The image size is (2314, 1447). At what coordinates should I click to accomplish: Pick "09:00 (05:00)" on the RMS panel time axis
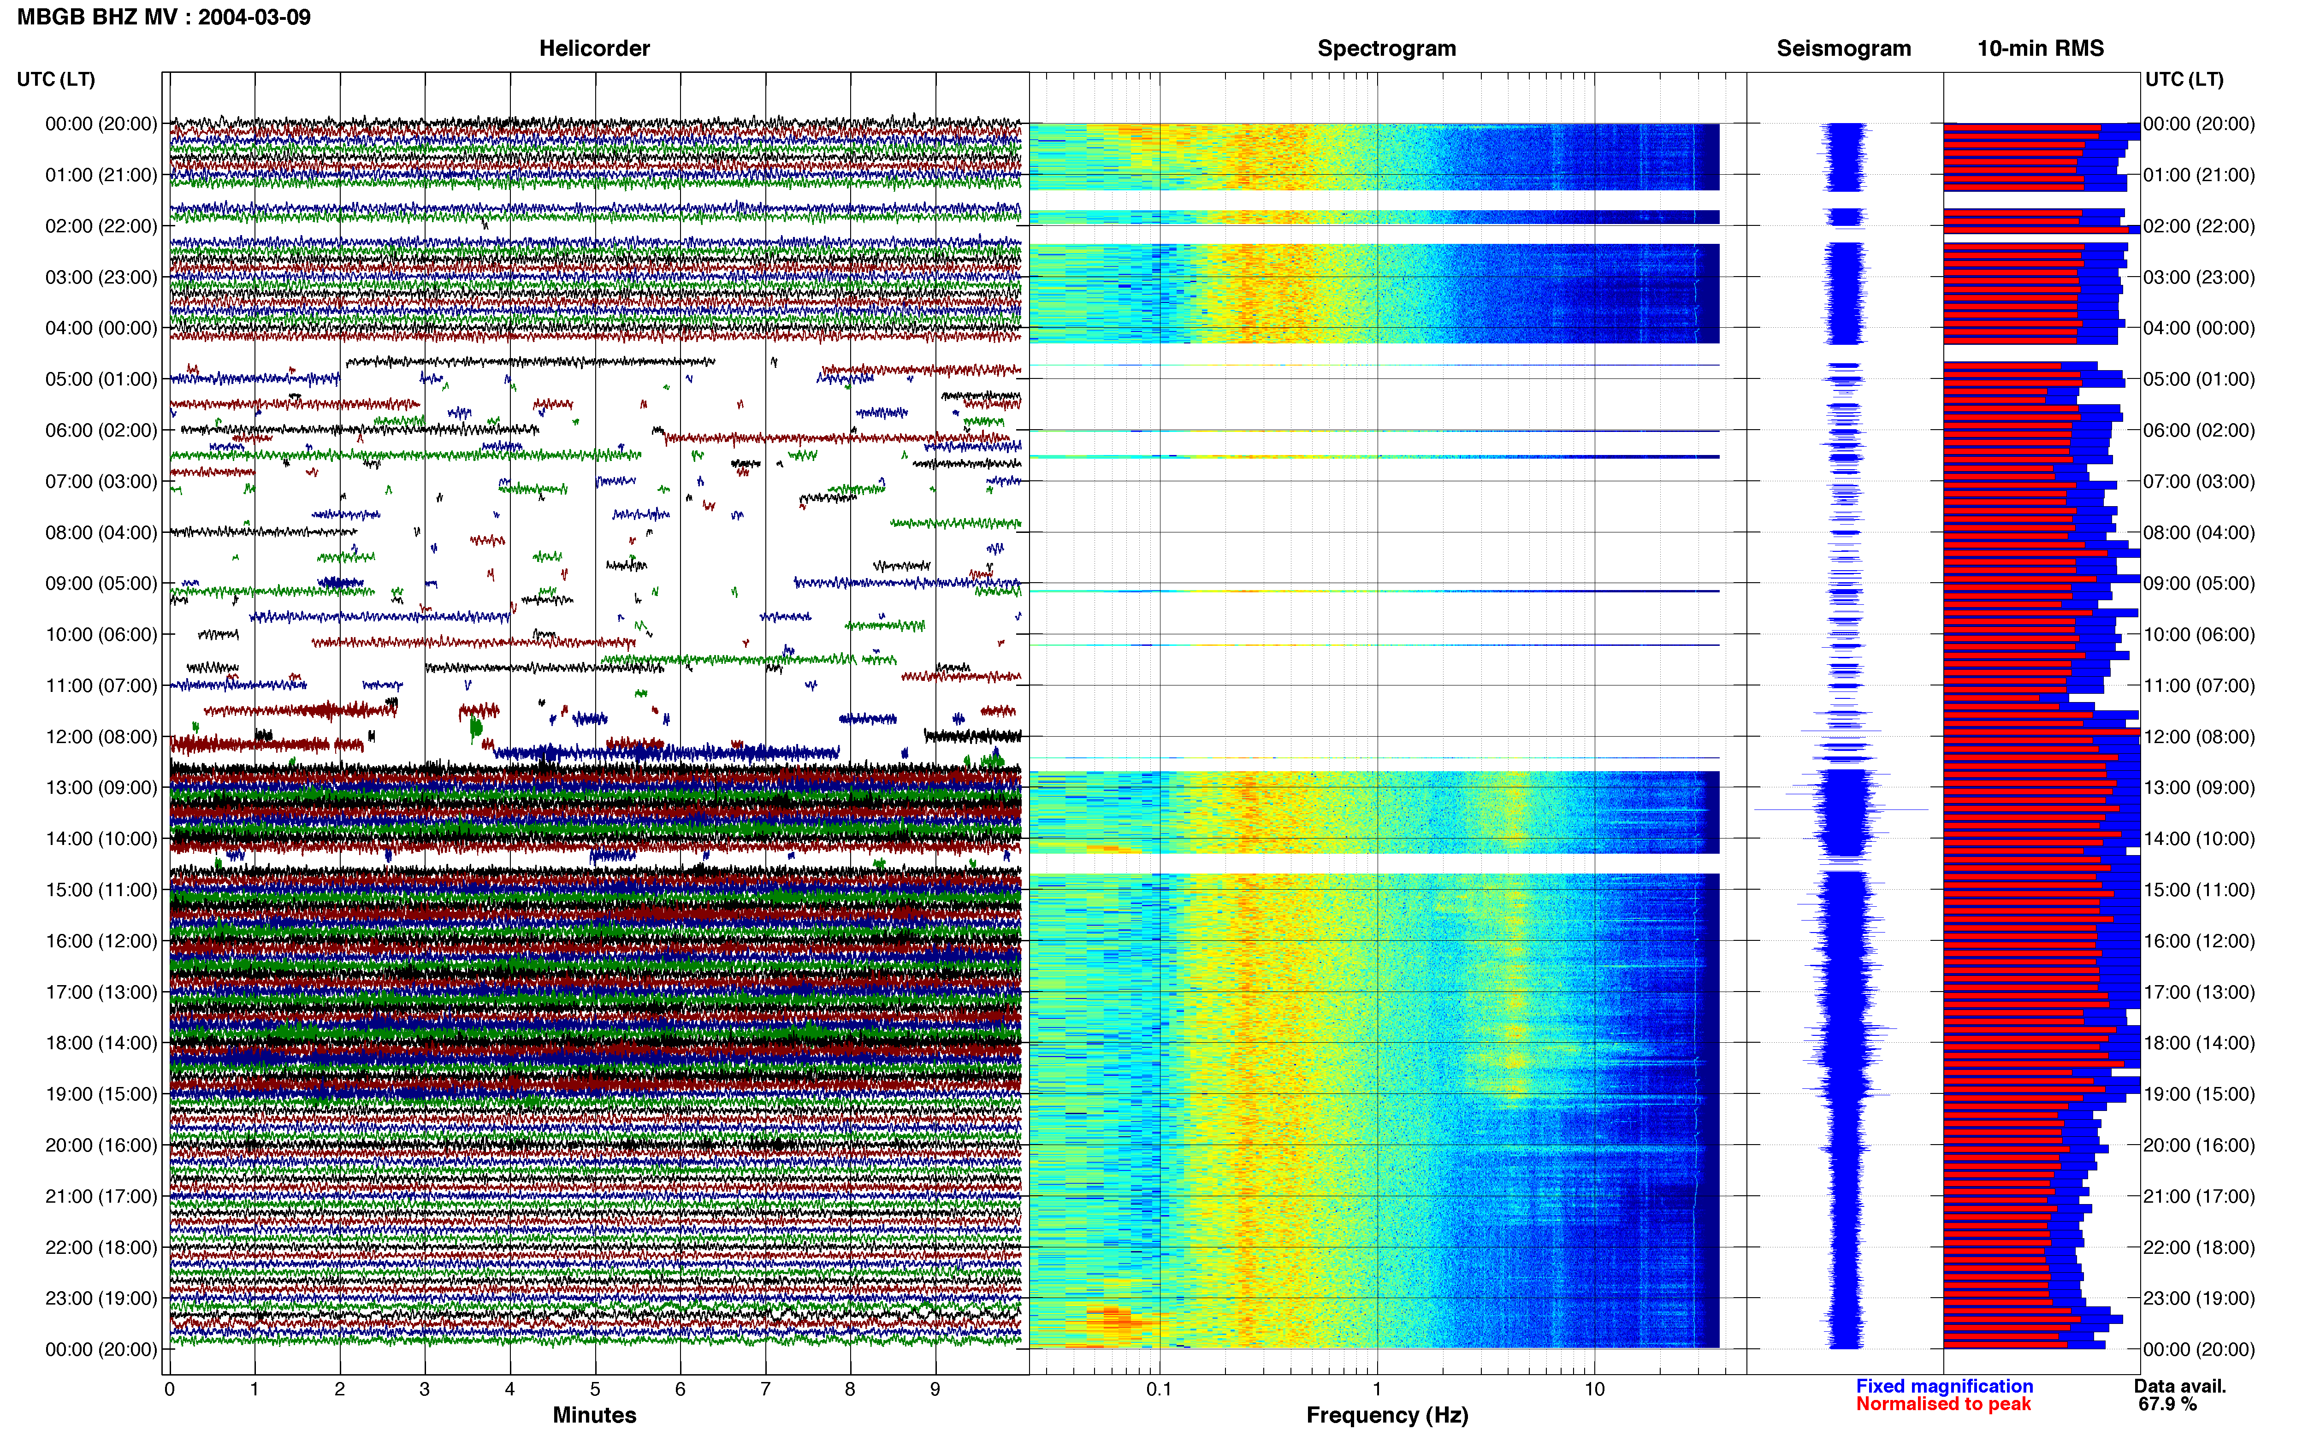point(2199,583)
